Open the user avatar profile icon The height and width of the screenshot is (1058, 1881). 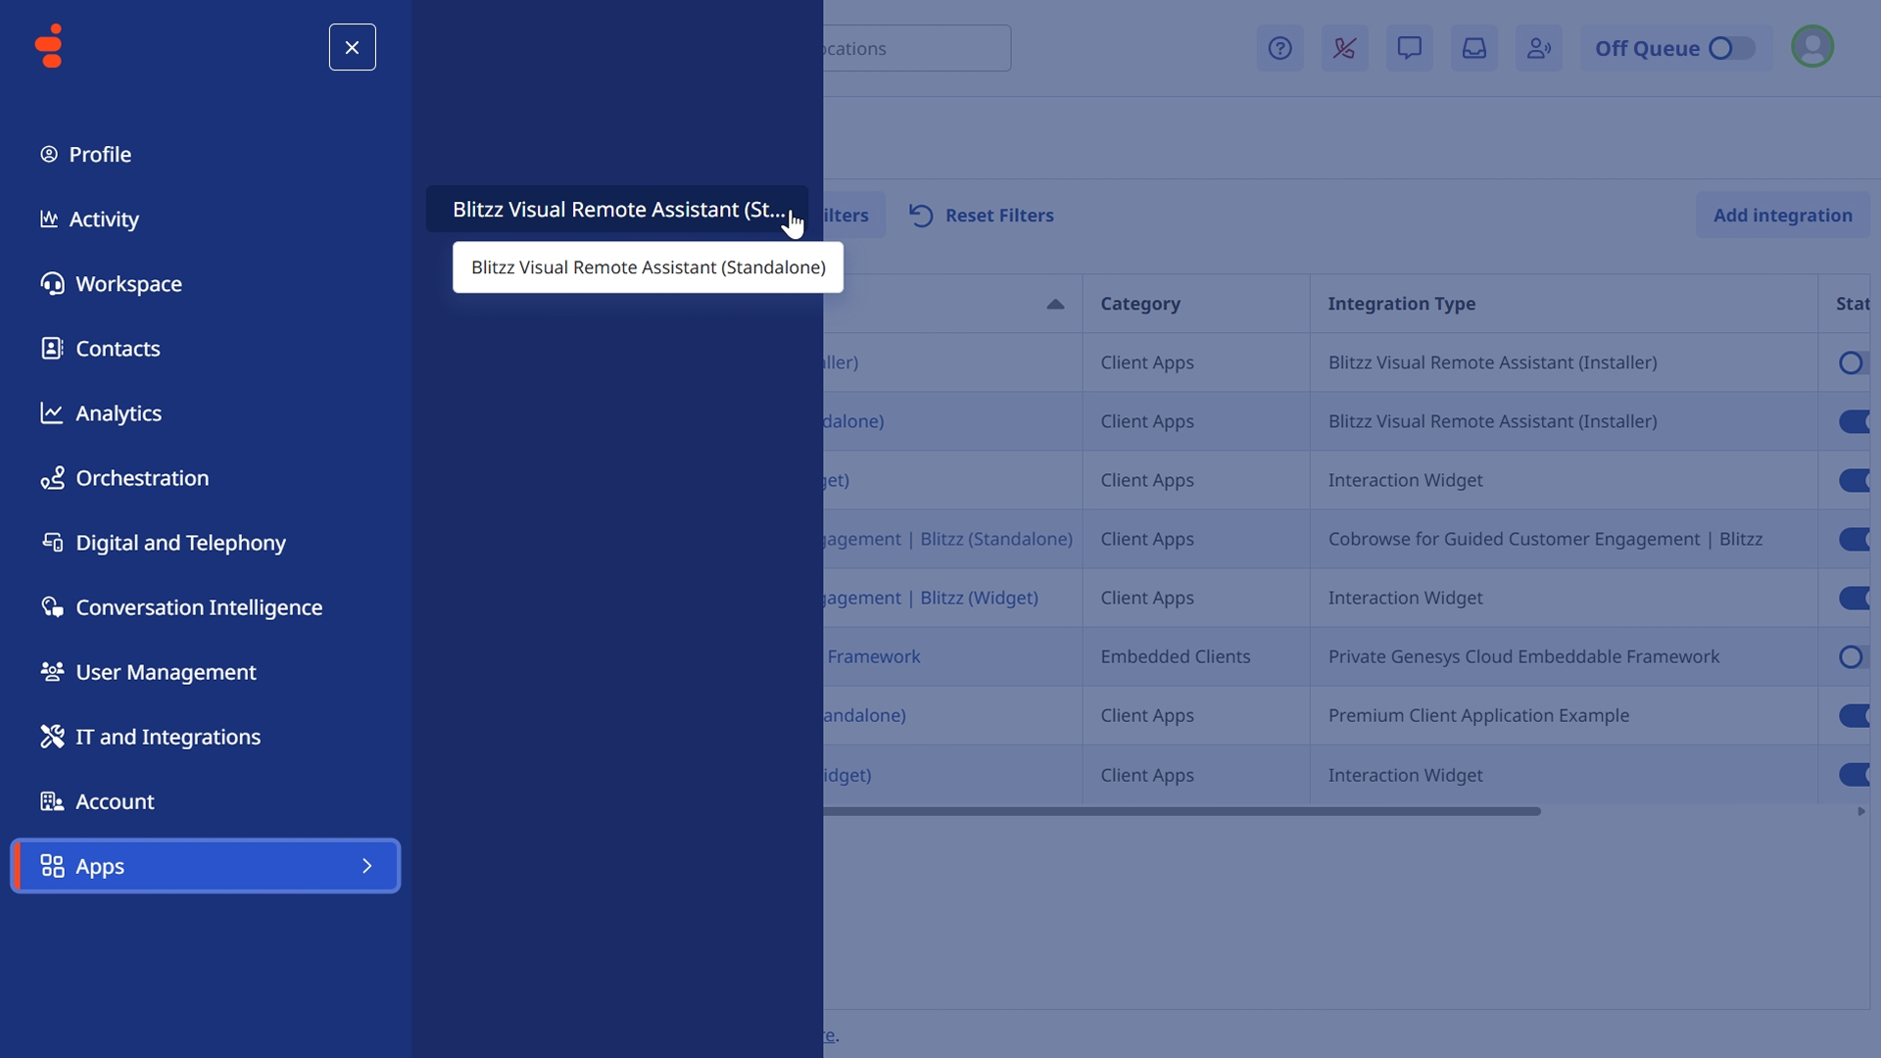pyautogui.click(x=1811, y=46)
